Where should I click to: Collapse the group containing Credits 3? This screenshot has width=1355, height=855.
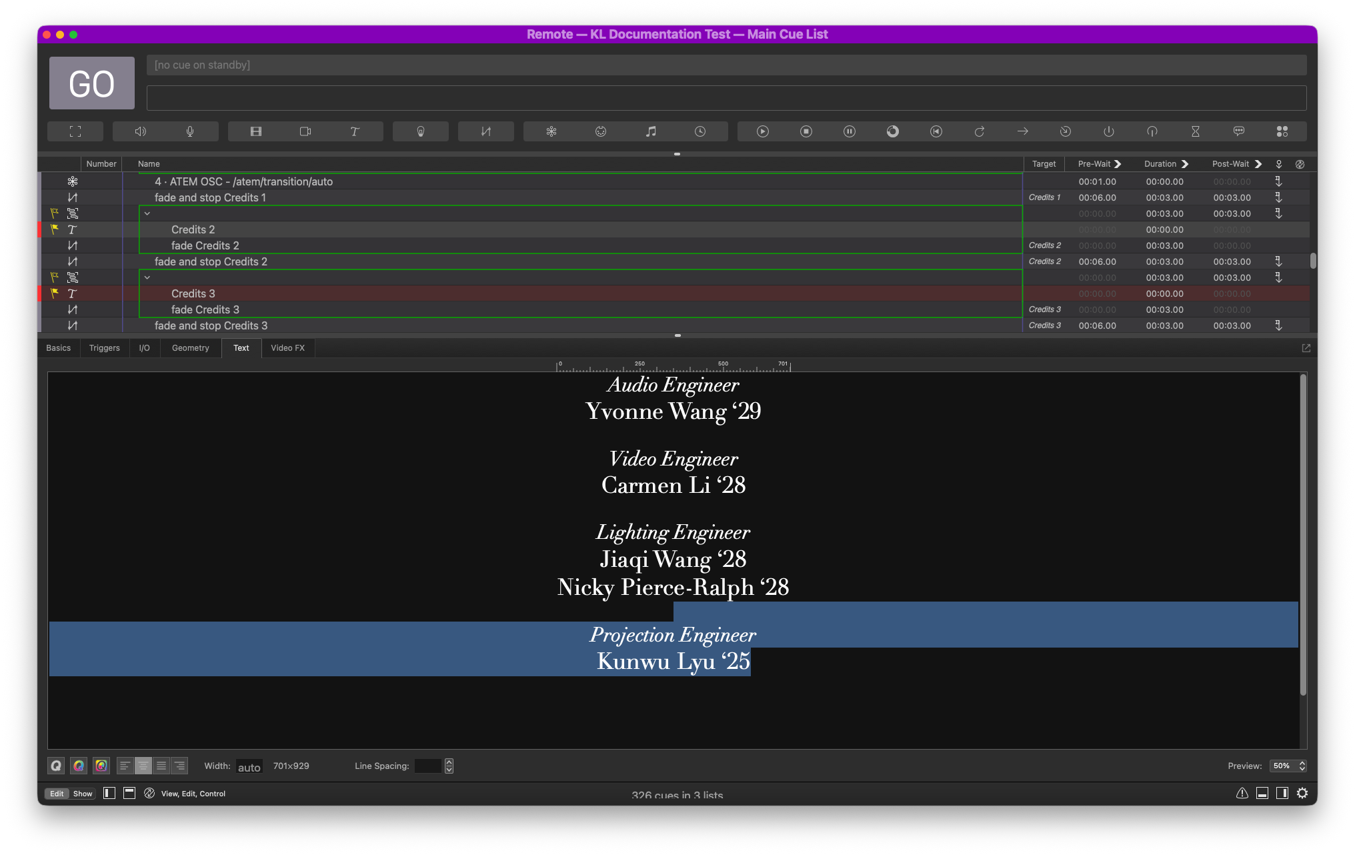tap(147, 277)
